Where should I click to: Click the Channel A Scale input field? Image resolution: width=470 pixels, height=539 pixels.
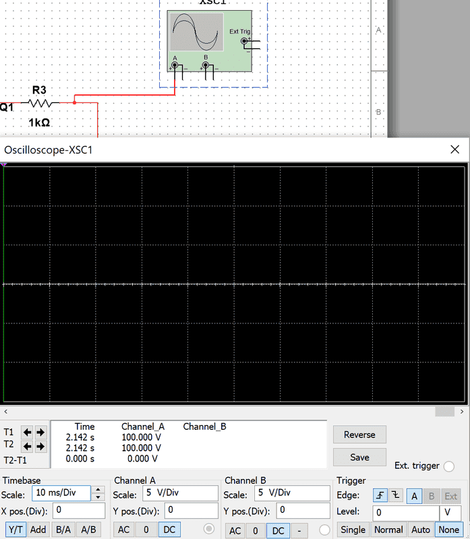pyautogui.click(x=180, y=493)
